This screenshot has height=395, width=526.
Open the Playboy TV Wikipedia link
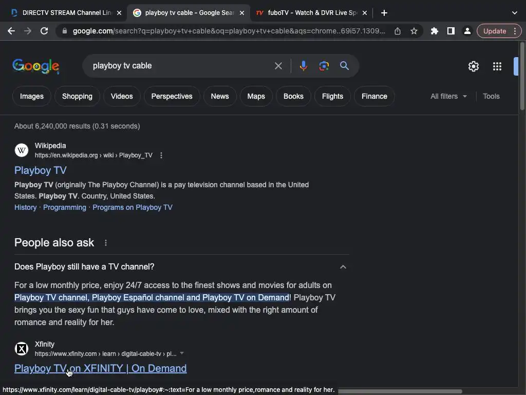[x=40, y=170]
